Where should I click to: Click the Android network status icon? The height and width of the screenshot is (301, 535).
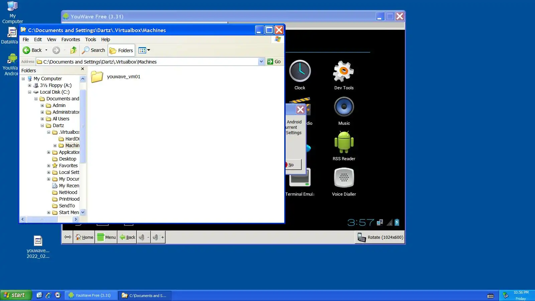pos(380,222)
